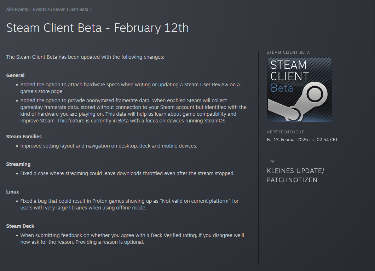Click the downloads throttled streaming fix note
Screen dimensions: 375x271
[127, 173]
